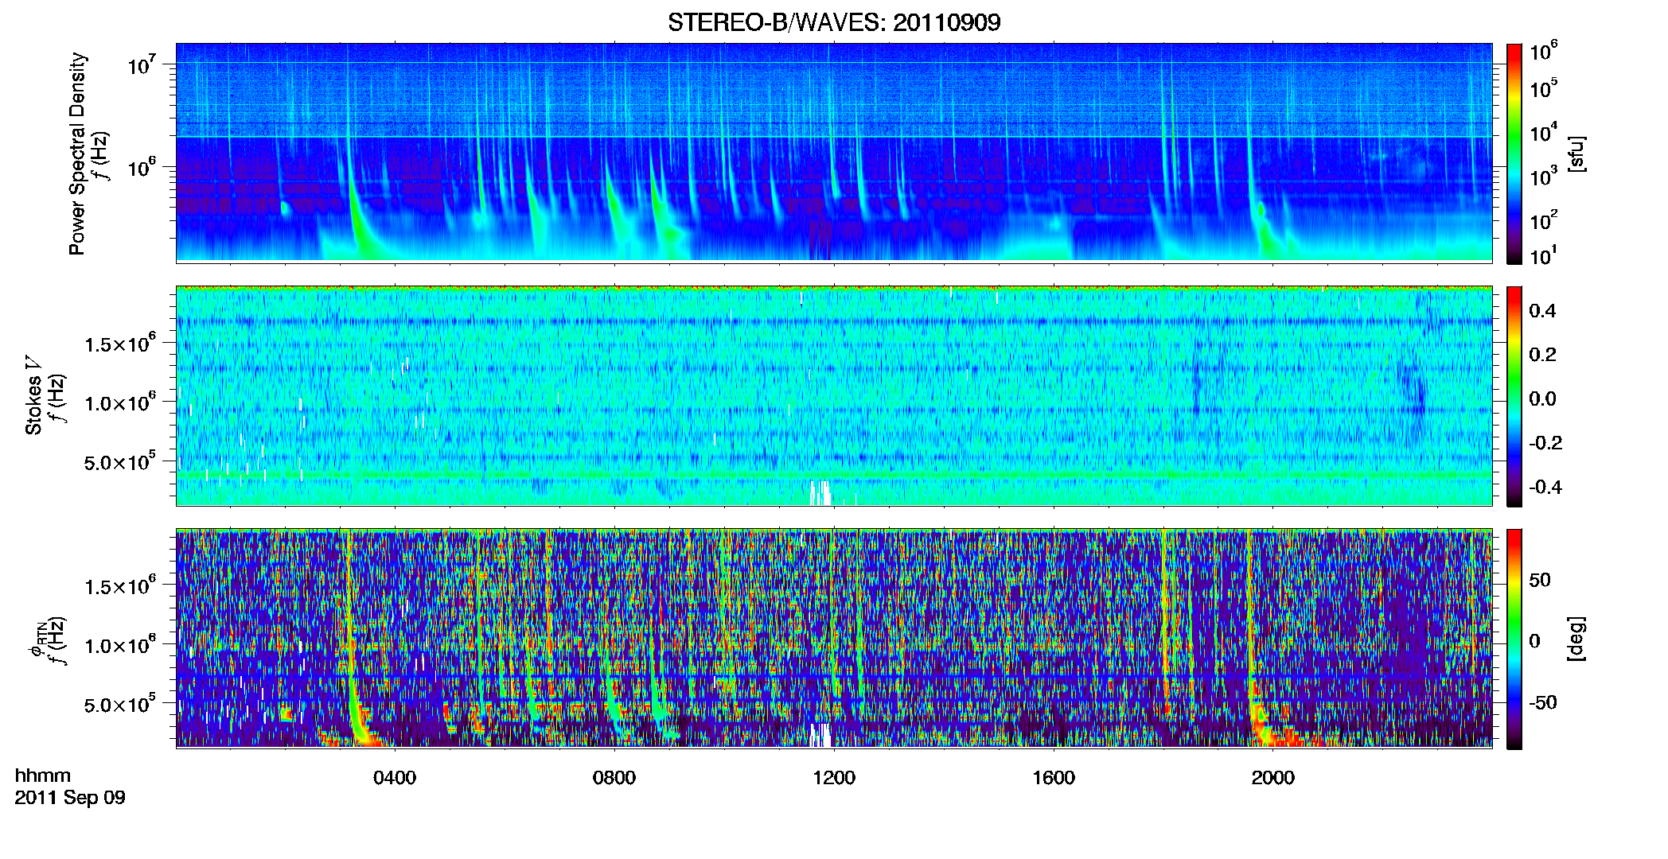Click the plot title STEREO-B/WAVES: 20110909
1668x859 pixels.
coord(834,22)
